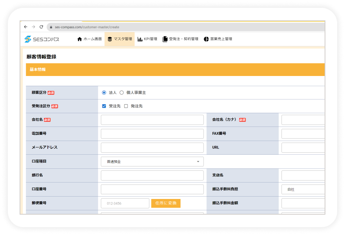Uncheck the 受注先 checkbox
Screen dimensions: 345x235
[x=104, y=106]
